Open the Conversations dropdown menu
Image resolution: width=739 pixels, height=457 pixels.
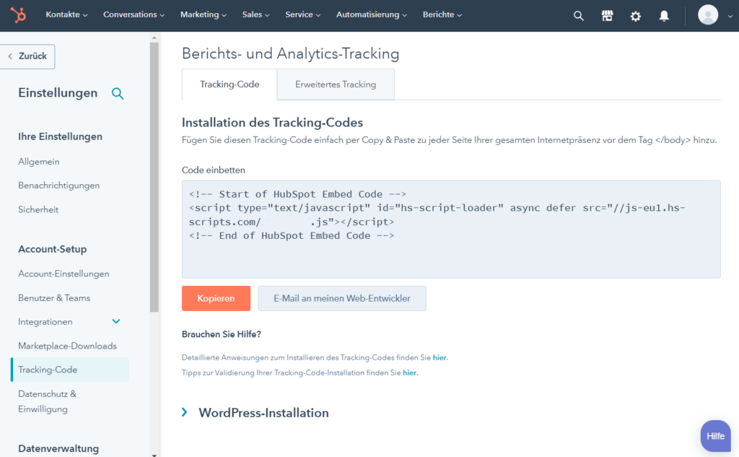134,14
